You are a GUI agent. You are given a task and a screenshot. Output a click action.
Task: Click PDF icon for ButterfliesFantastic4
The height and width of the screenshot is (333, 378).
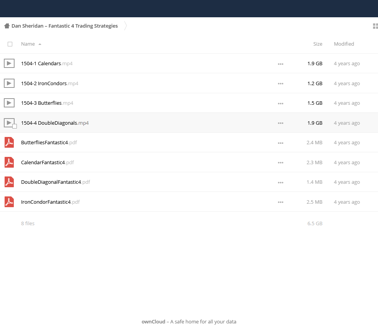pyautogui.click(x=9, y=142)
